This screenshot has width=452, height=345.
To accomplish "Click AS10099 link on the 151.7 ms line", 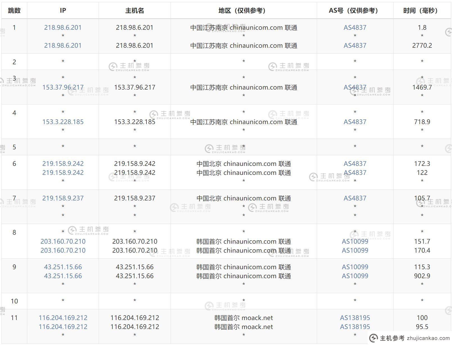I will coord(355,241).
